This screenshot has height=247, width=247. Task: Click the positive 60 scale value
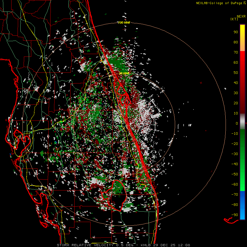[236, 62]
